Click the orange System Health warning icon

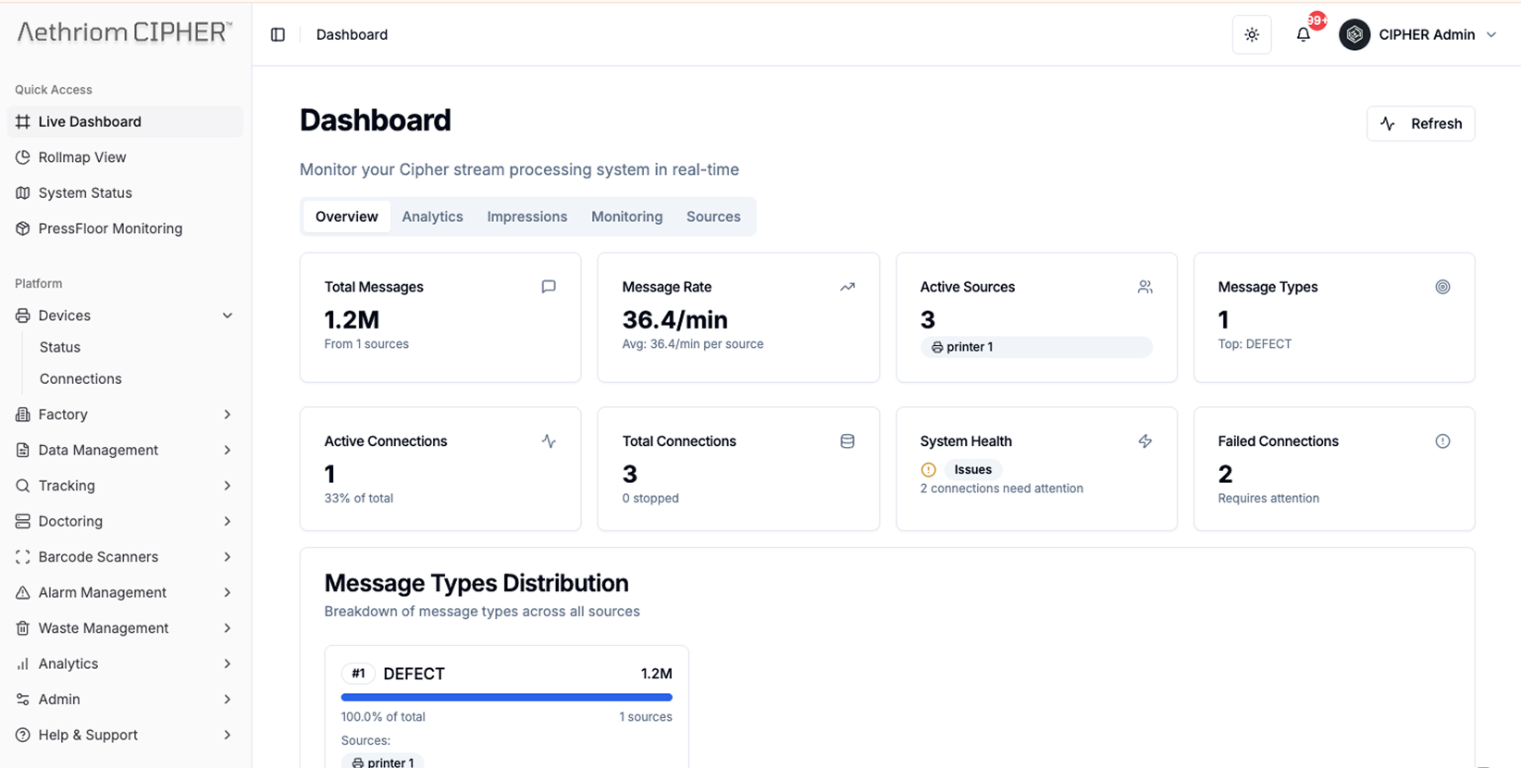pos(929,470)
